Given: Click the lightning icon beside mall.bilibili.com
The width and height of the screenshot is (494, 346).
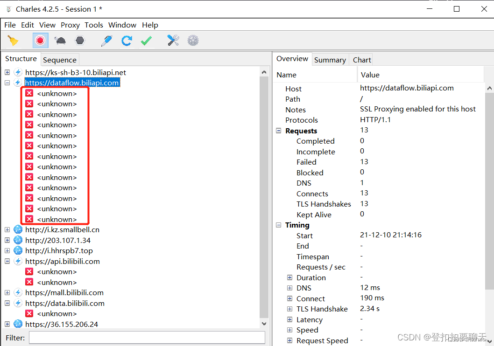Looking at the screenshot, I should click(18, 292).
